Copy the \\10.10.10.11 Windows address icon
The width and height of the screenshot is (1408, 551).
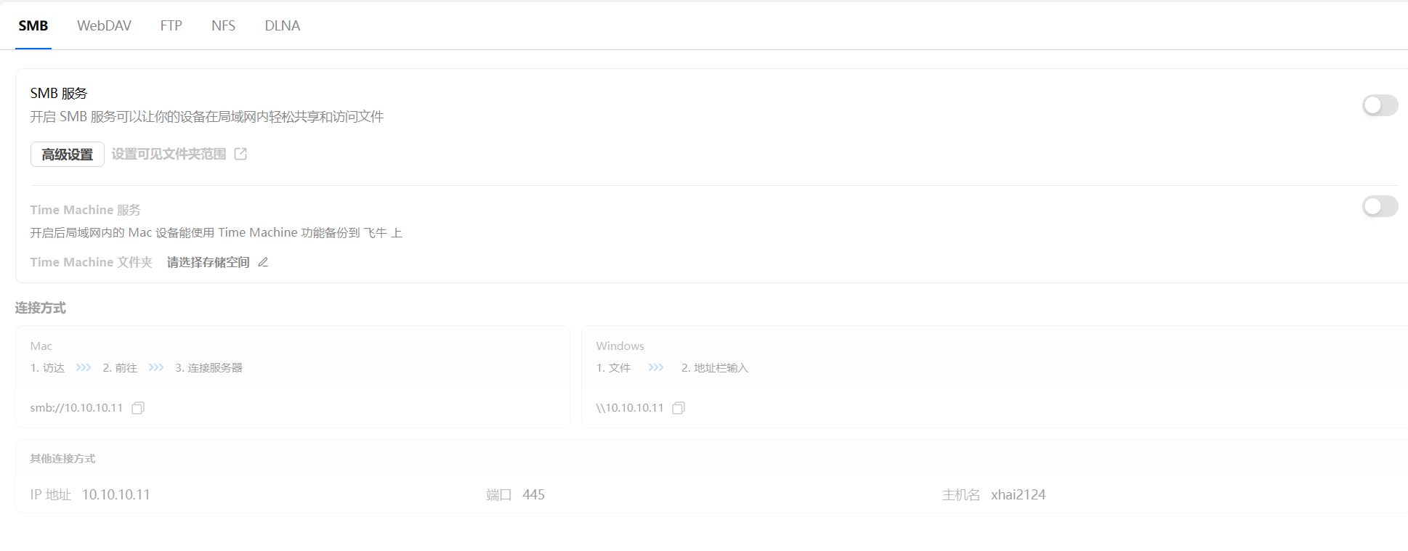(x=679, y=408)
